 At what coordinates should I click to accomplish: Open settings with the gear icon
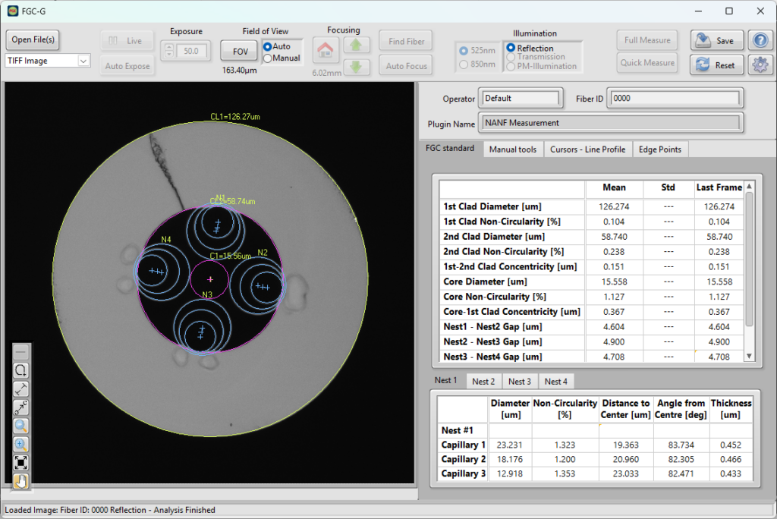point(760,64)
